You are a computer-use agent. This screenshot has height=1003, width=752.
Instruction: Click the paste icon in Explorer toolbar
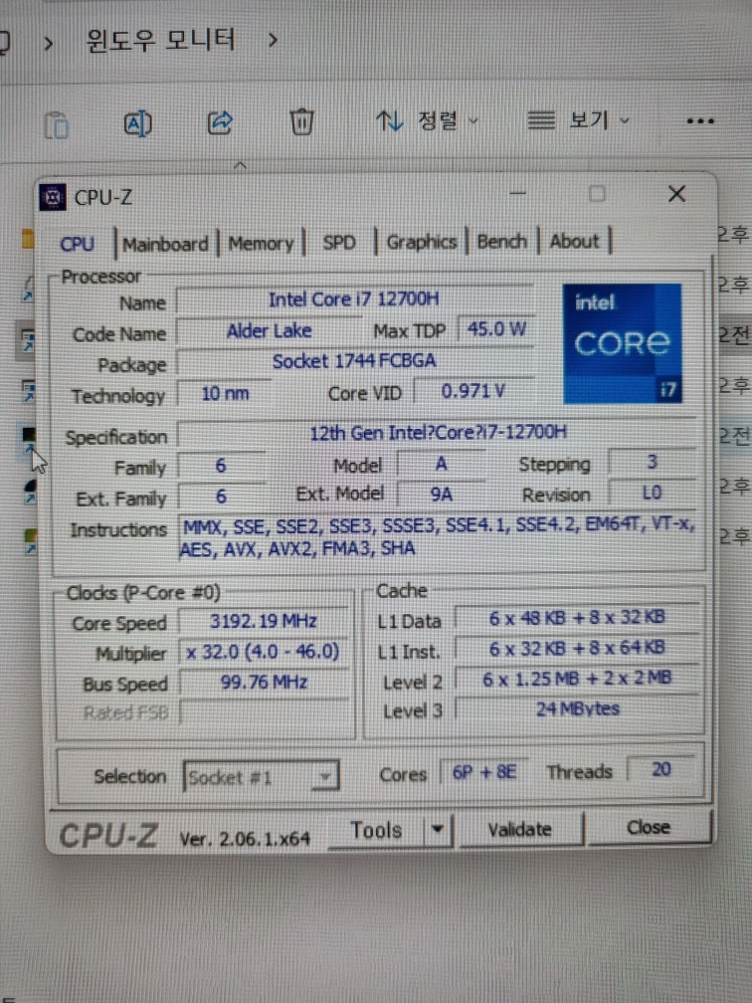pyautogui.click(x=57, y=124)
